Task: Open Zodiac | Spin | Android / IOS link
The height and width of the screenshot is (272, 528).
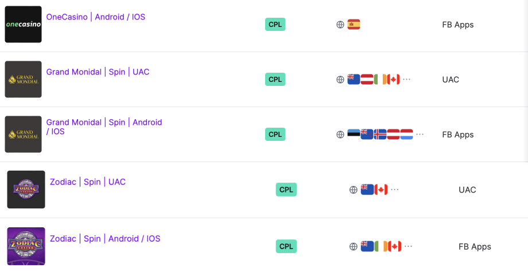Action: (105, 239)
